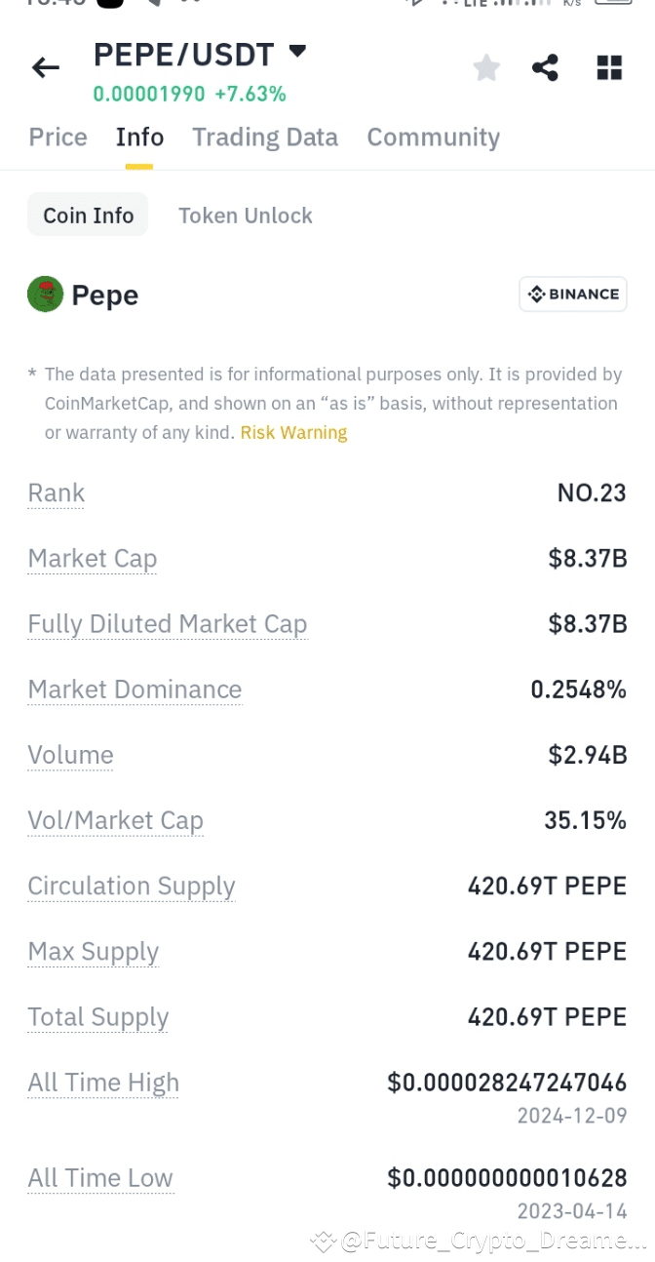The image size is (655, 1262).
Task: Tap the Market Cap label for explanation
Action: coord(92,559)
